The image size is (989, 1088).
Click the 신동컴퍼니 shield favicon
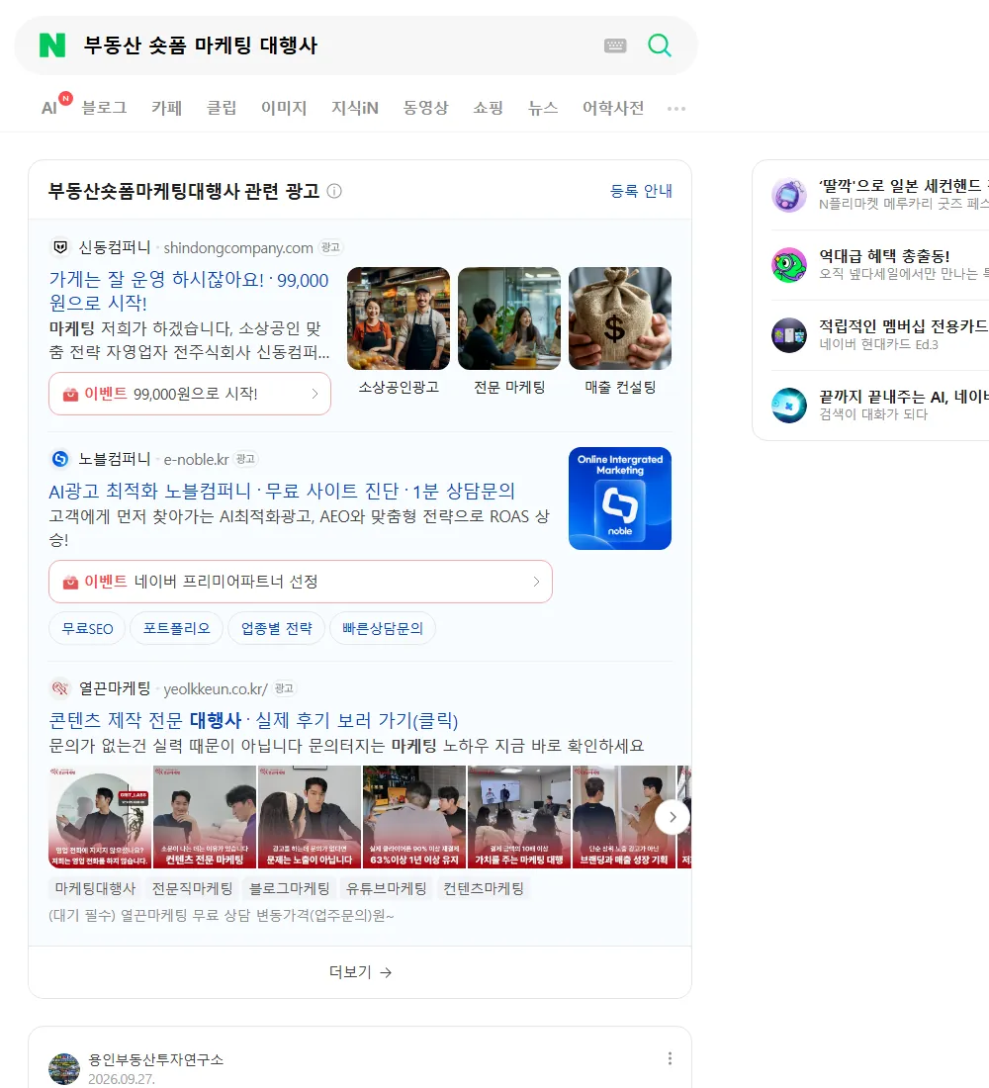[60, 247]
